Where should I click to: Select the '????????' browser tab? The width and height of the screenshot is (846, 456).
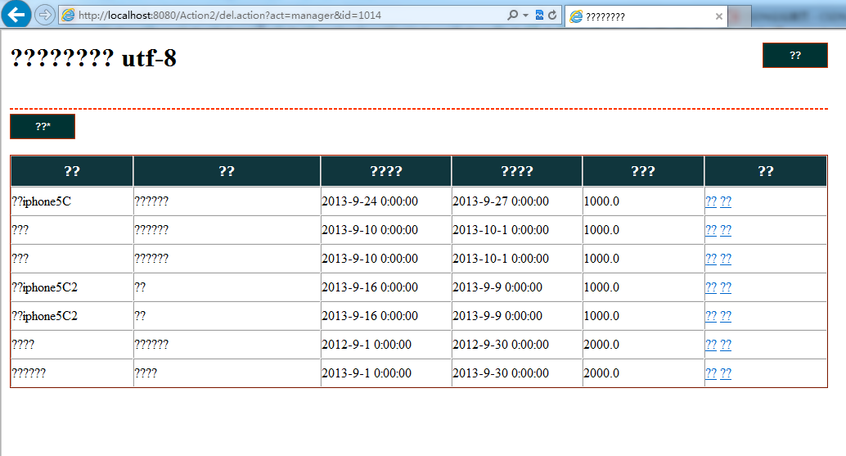(646, 16)
